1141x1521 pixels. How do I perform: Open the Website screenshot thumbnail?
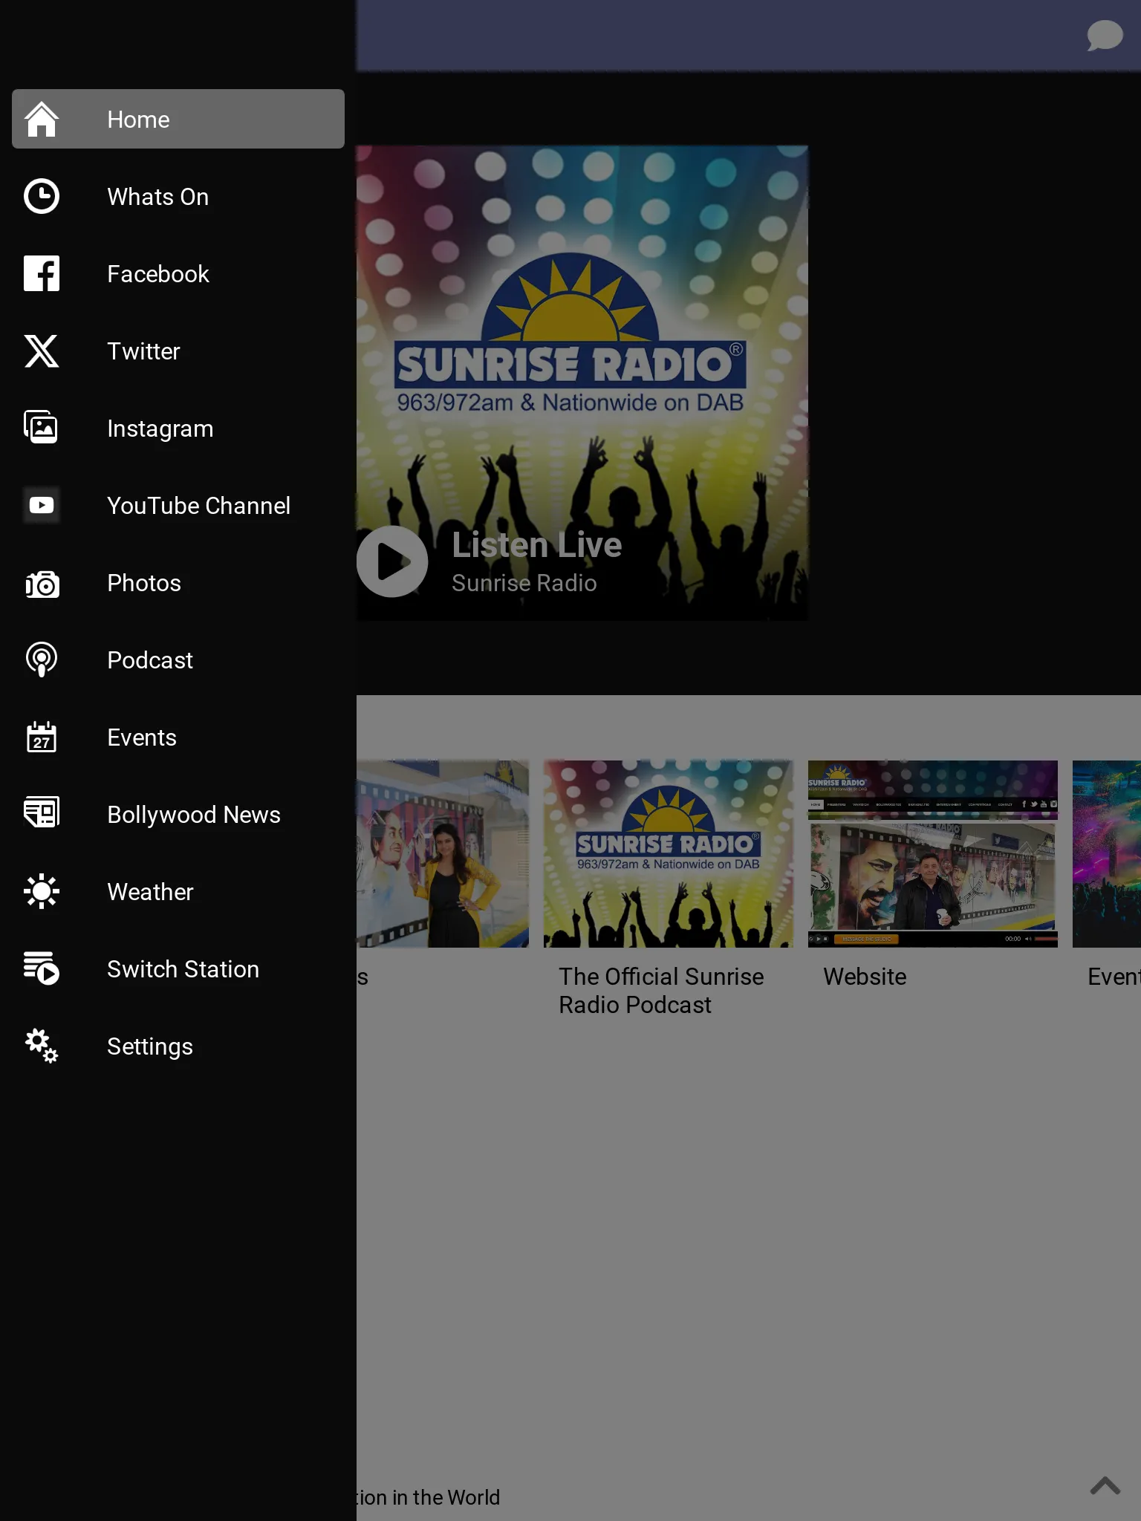933,853
